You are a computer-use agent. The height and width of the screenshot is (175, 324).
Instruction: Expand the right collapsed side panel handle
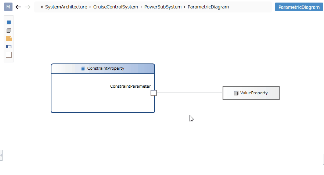click(323, 159)
